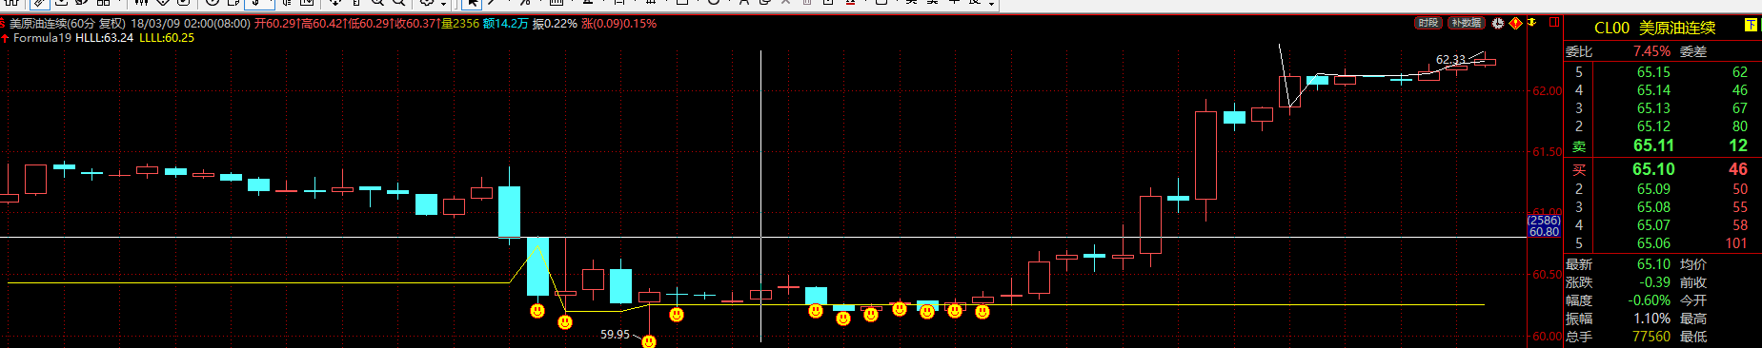Viewport: 1762px width, 348px height.
Task: Select buy level 2 price 65.09
Action: tap(1653, 189)
